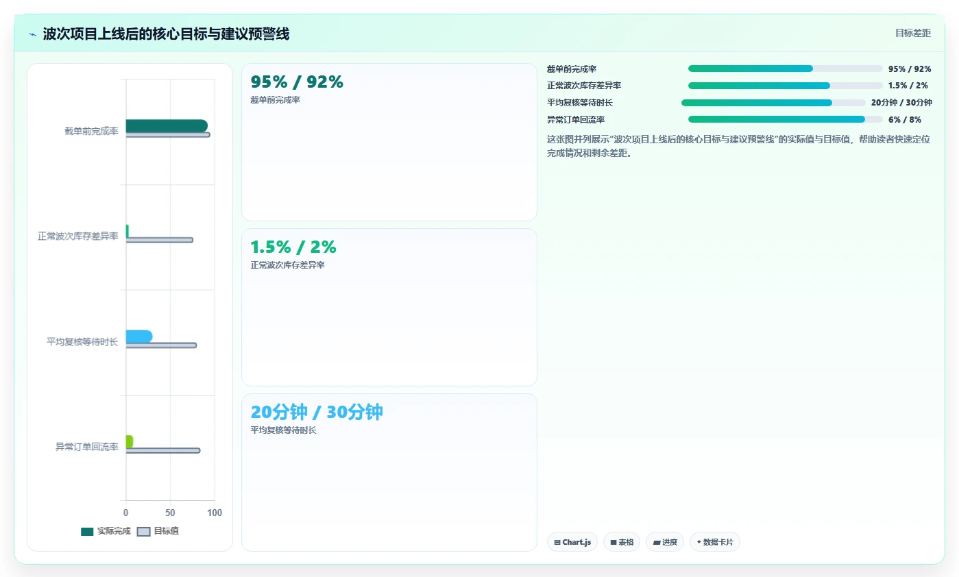
Task: Click the 目标差距 label in header
Action: [912, 33]
